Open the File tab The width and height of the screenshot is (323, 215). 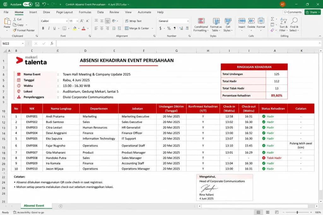6,12
